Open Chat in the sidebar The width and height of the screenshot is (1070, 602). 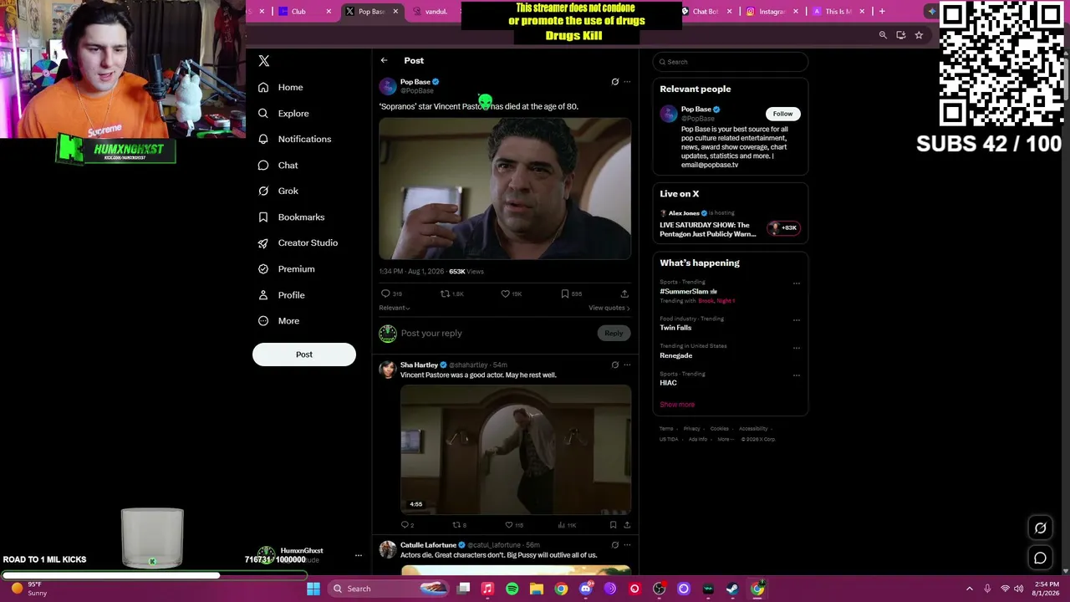tap(278, 165)
